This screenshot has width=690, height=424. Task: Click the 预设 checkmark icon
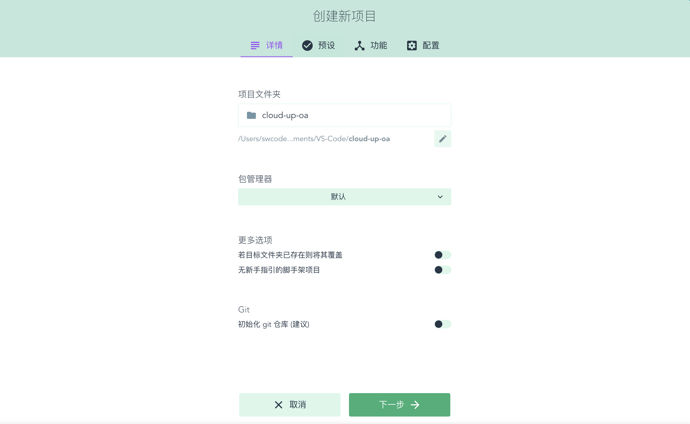click(x=307, y=45)
